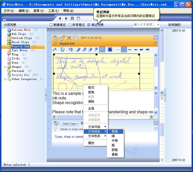Viewport: 193px width, 172px height.
Task: Delete the note with the X icon
Action: click(x=69, y=38)
